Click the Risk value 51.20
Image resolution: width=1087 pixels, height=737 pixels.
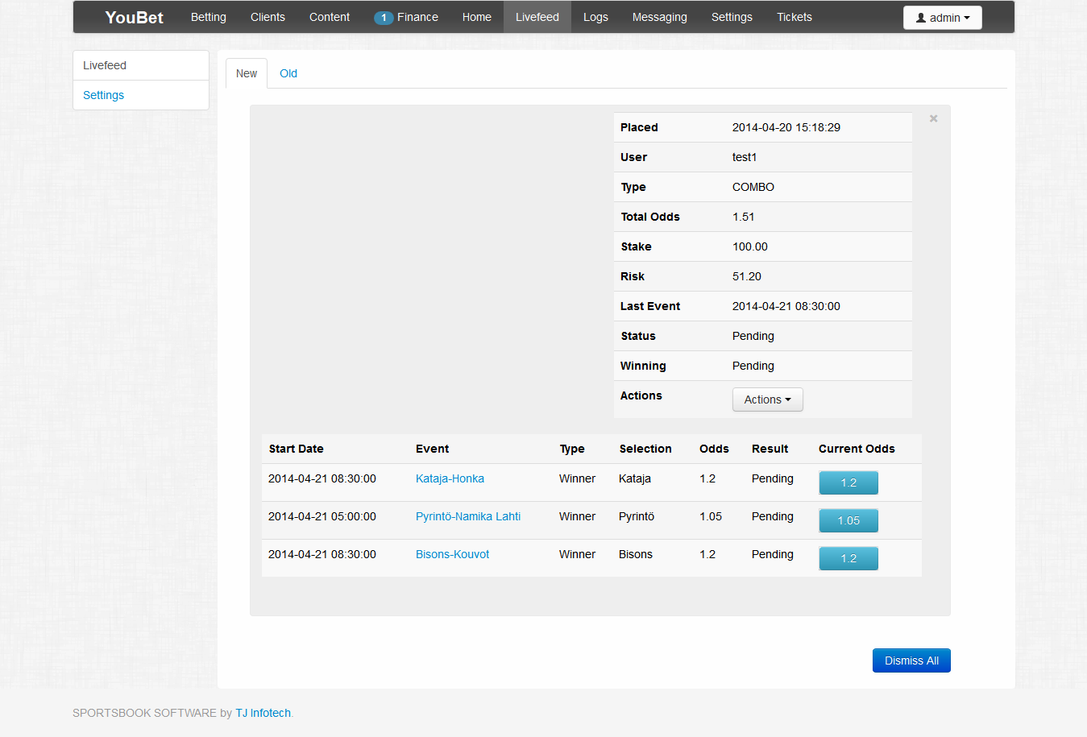[747, 276]
